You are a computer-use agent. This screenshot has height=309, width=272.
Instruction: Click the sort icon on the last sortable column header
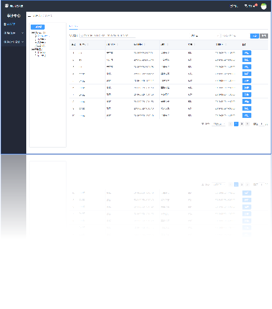[x=226, y=45]
